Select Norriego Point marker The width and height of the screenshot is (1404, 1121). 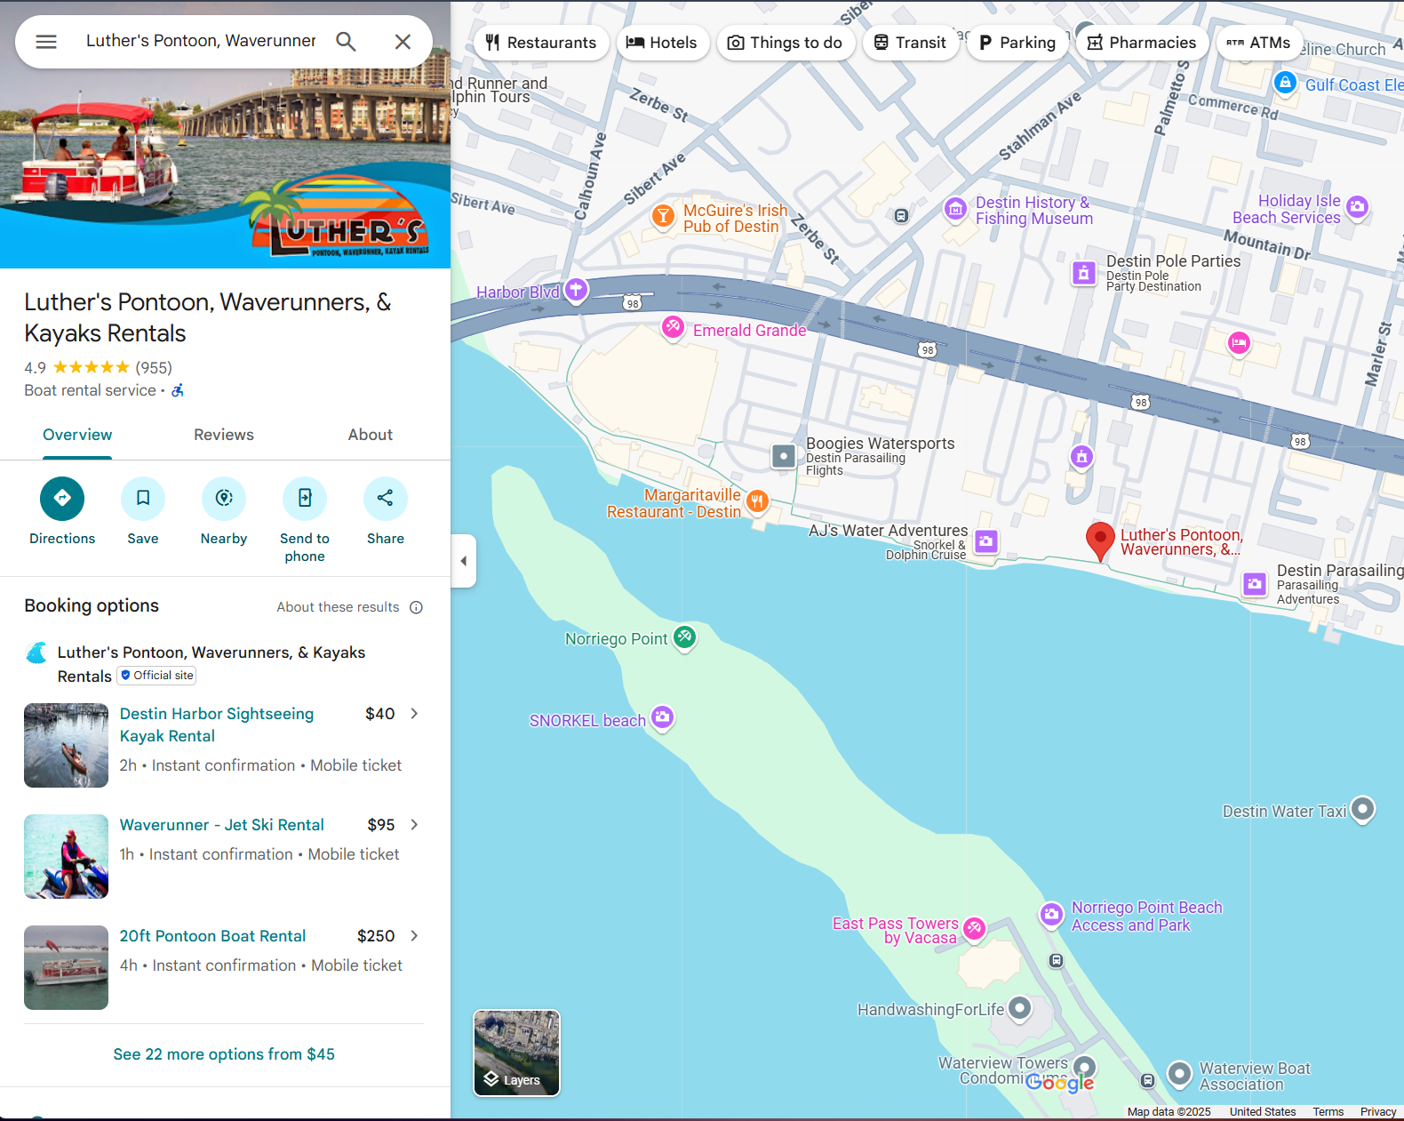684,637
